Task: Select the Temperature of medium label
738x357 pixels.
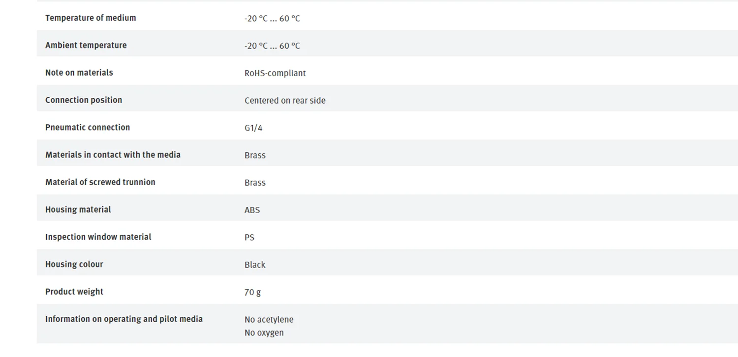Action: [x=91, y=18]
